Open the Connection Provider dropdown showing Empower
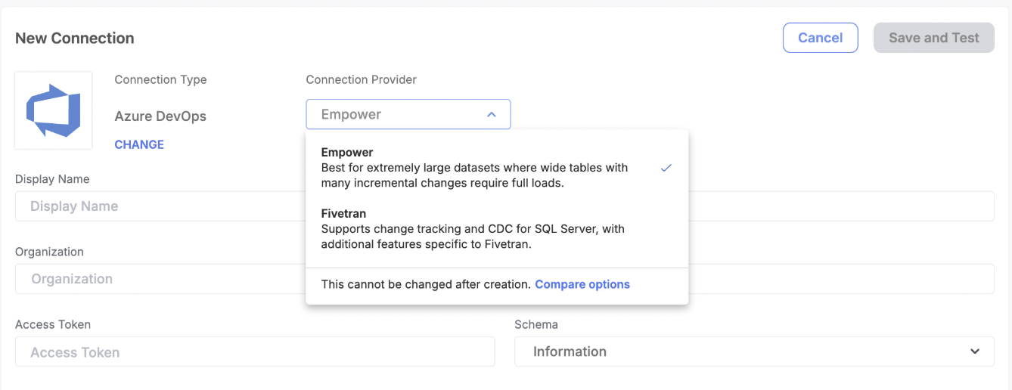Viewport: 1012px width, 390px height. coord(408,114)
